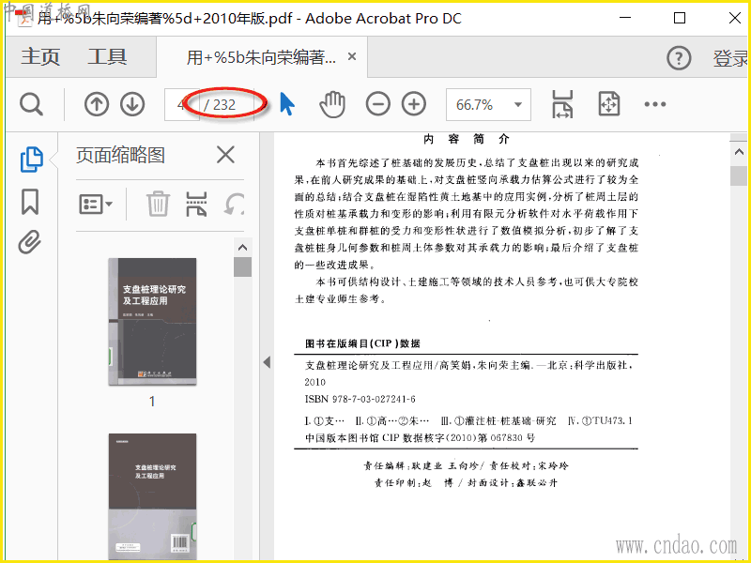
Task: Go to next page with down arrow
Action: tap(132, 104)
